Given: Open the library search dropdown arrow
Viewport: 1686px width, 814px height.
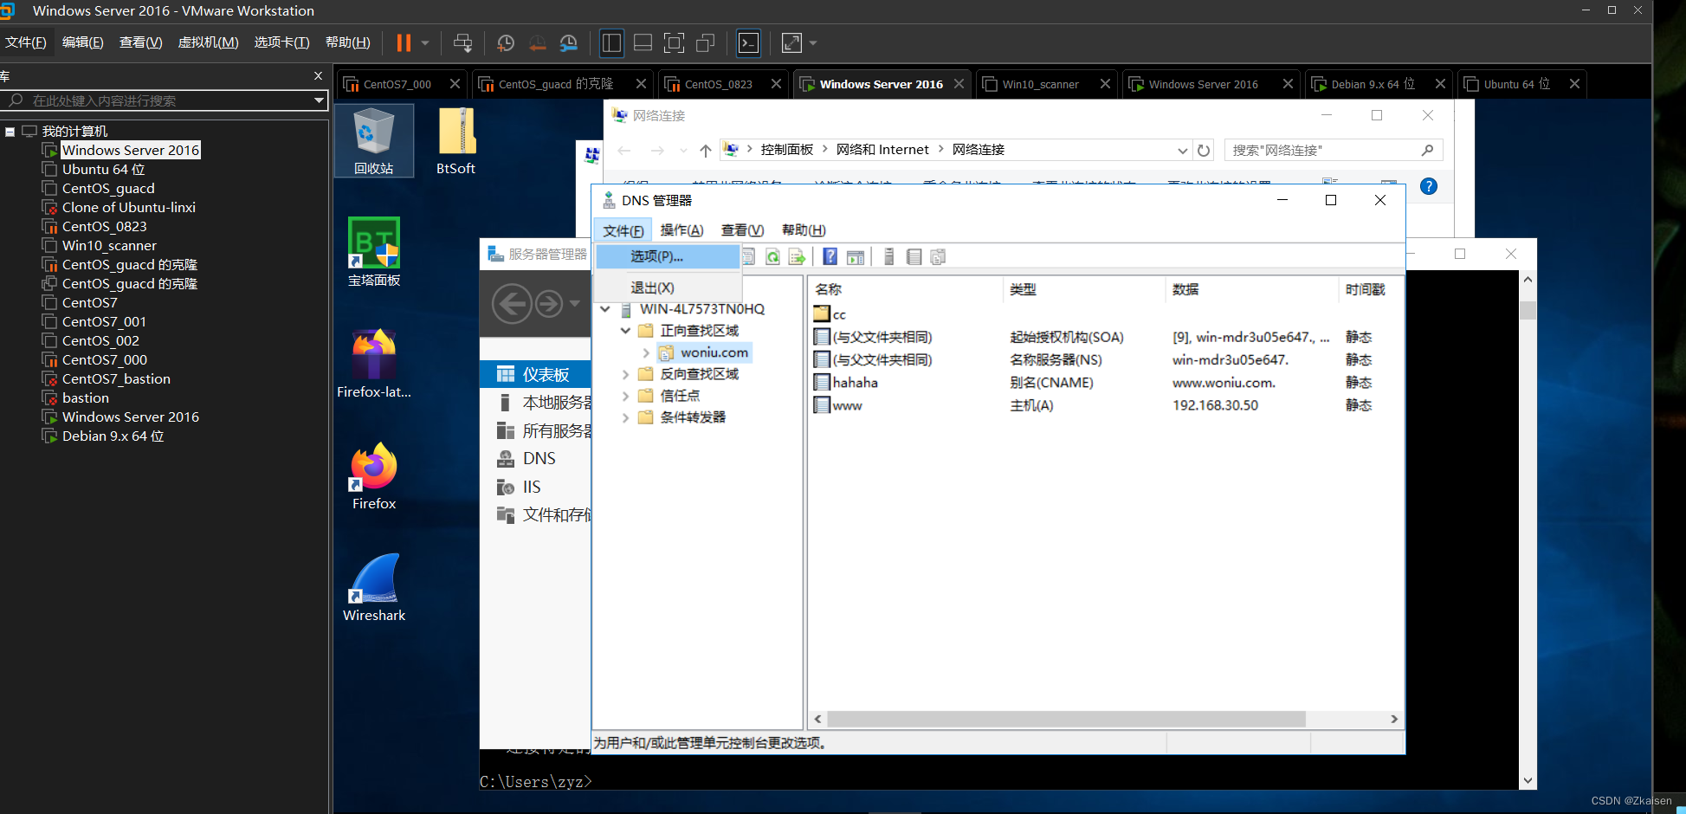Looking at the screenshot, I should tap(320, 100).
